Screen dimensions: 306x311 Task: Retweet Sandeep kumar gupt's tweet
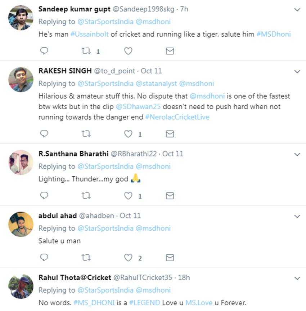(86, 51)
